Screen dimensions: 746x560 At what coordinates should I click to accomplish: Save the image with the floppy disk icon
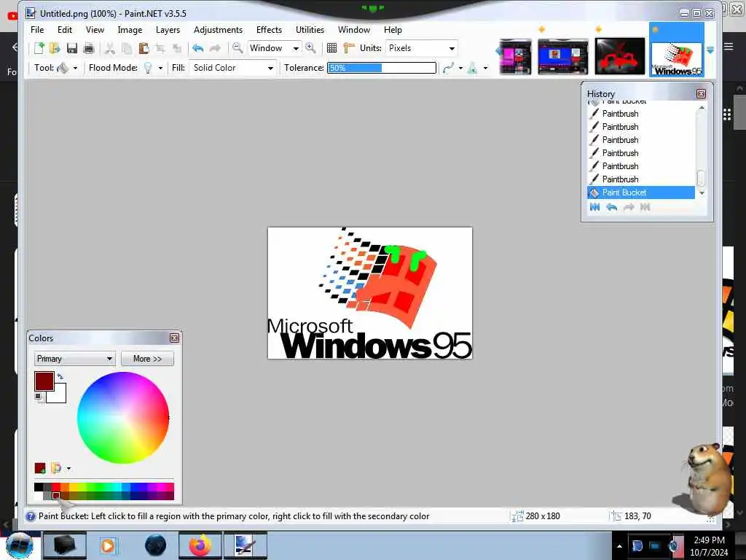tap(72, 48)
